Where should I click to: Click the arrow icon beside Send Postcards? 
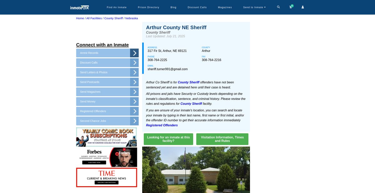click(x=134, y=82)
